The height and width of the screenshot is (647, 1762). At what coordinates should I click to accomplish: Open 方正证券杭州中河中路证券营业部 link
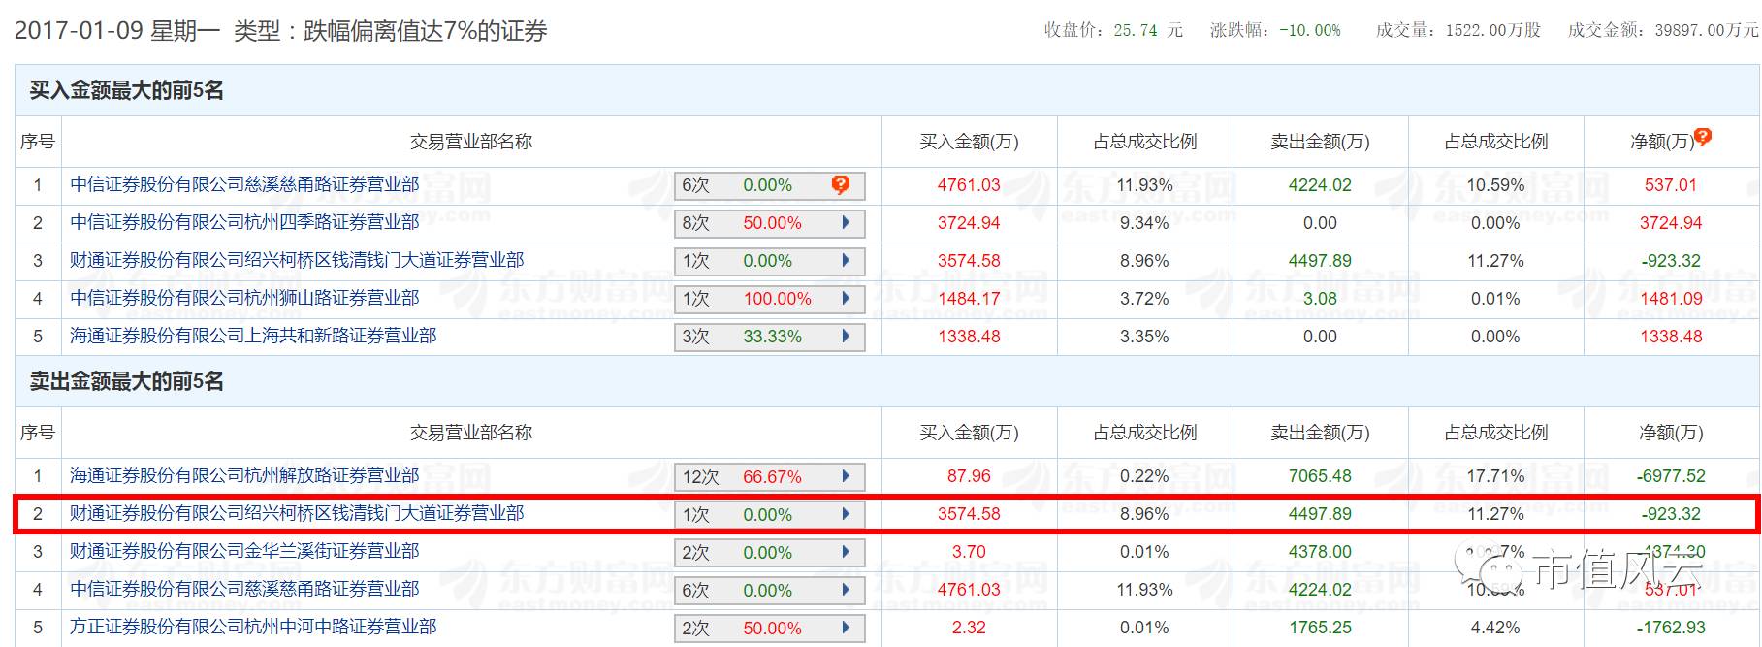253,627
